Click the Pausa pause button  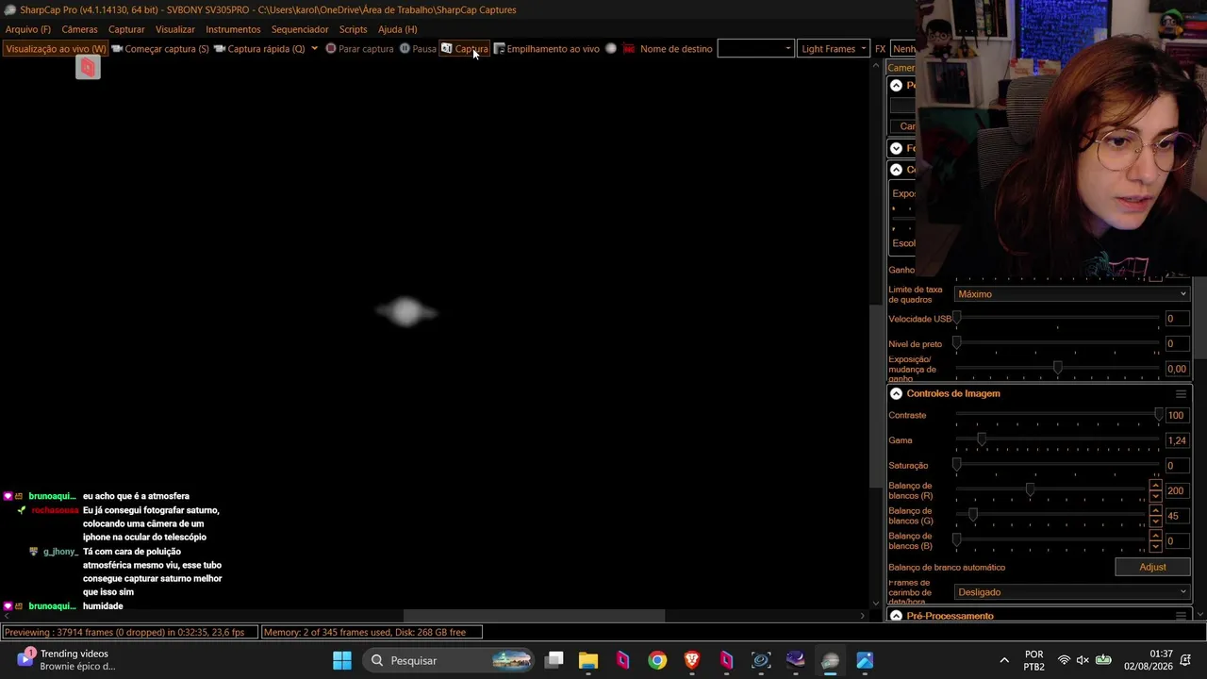(x=417, y=49)
